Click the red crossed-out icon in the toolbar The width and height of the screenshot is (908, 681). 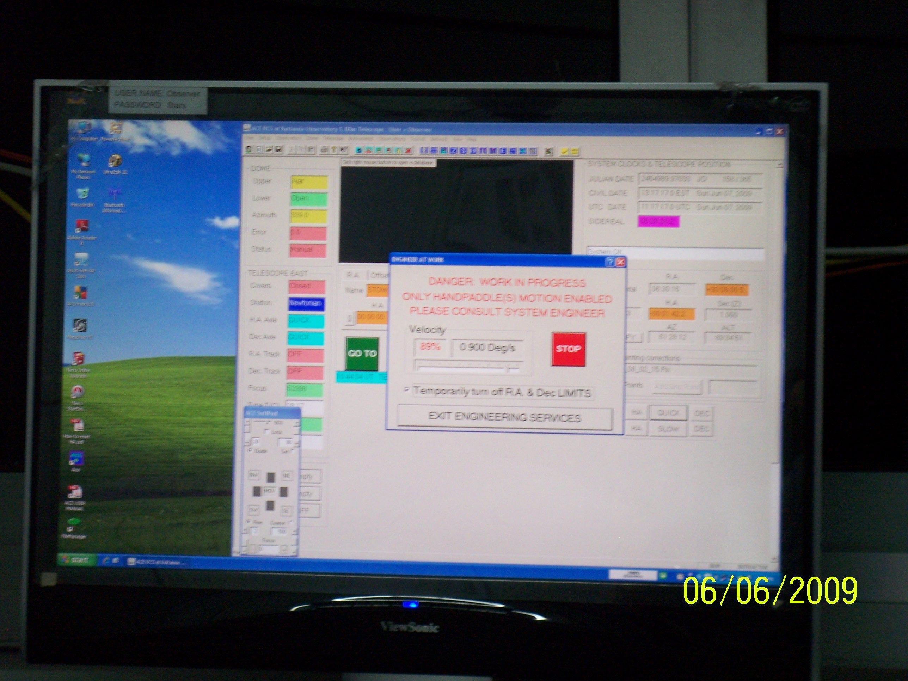click(x=408, y=151)
